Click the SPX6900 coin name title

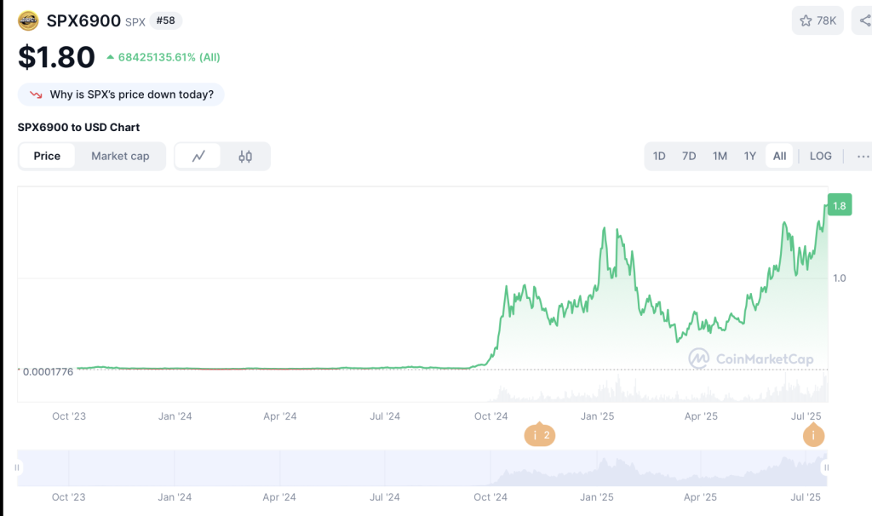tap(83, 20)
